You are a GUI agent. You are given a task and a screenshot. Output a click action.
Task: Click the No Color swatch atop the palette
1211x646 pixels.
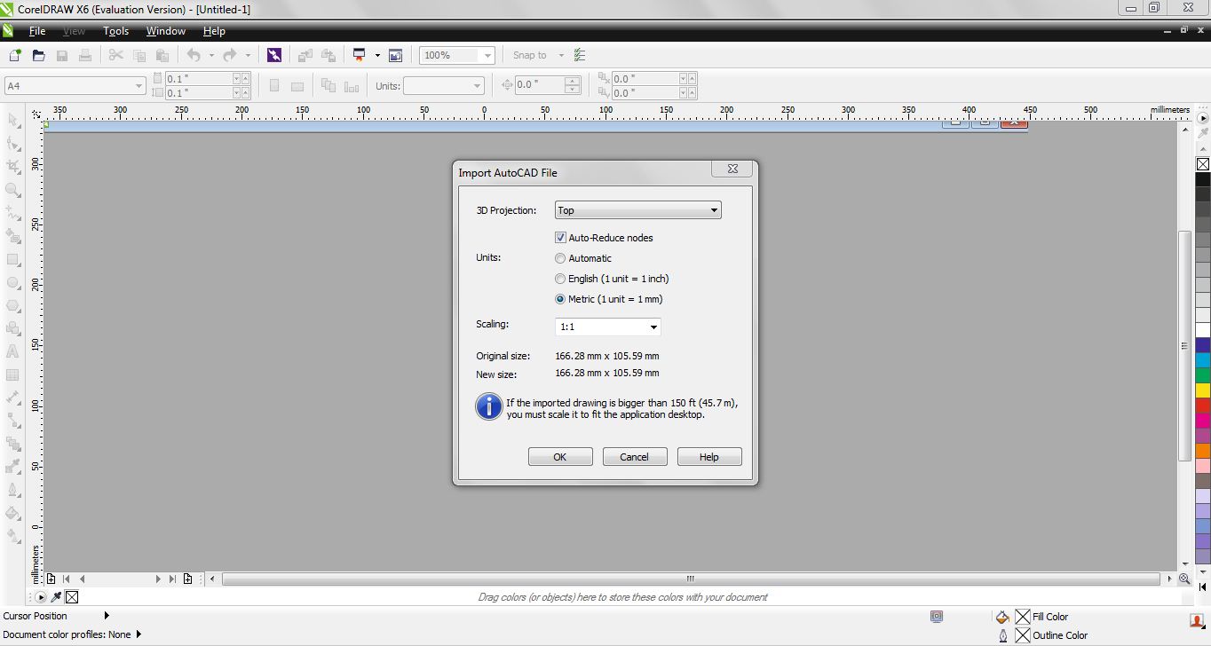pos(1203,164)
